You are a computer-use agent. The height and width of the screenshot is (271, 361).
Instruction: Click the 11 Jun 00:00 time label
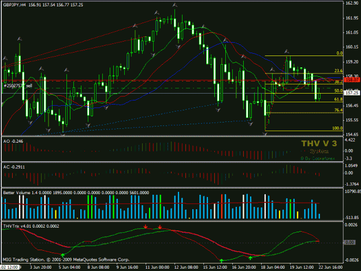158,267
